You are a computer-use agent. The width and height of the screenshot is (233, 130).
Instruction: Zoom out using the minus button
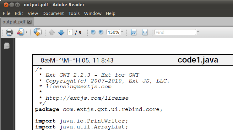click(93, 32)
